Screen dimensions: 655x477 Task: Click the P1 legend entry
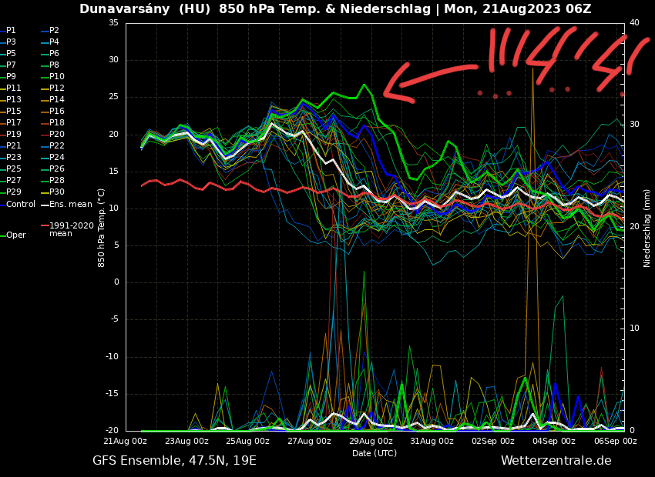11,31
